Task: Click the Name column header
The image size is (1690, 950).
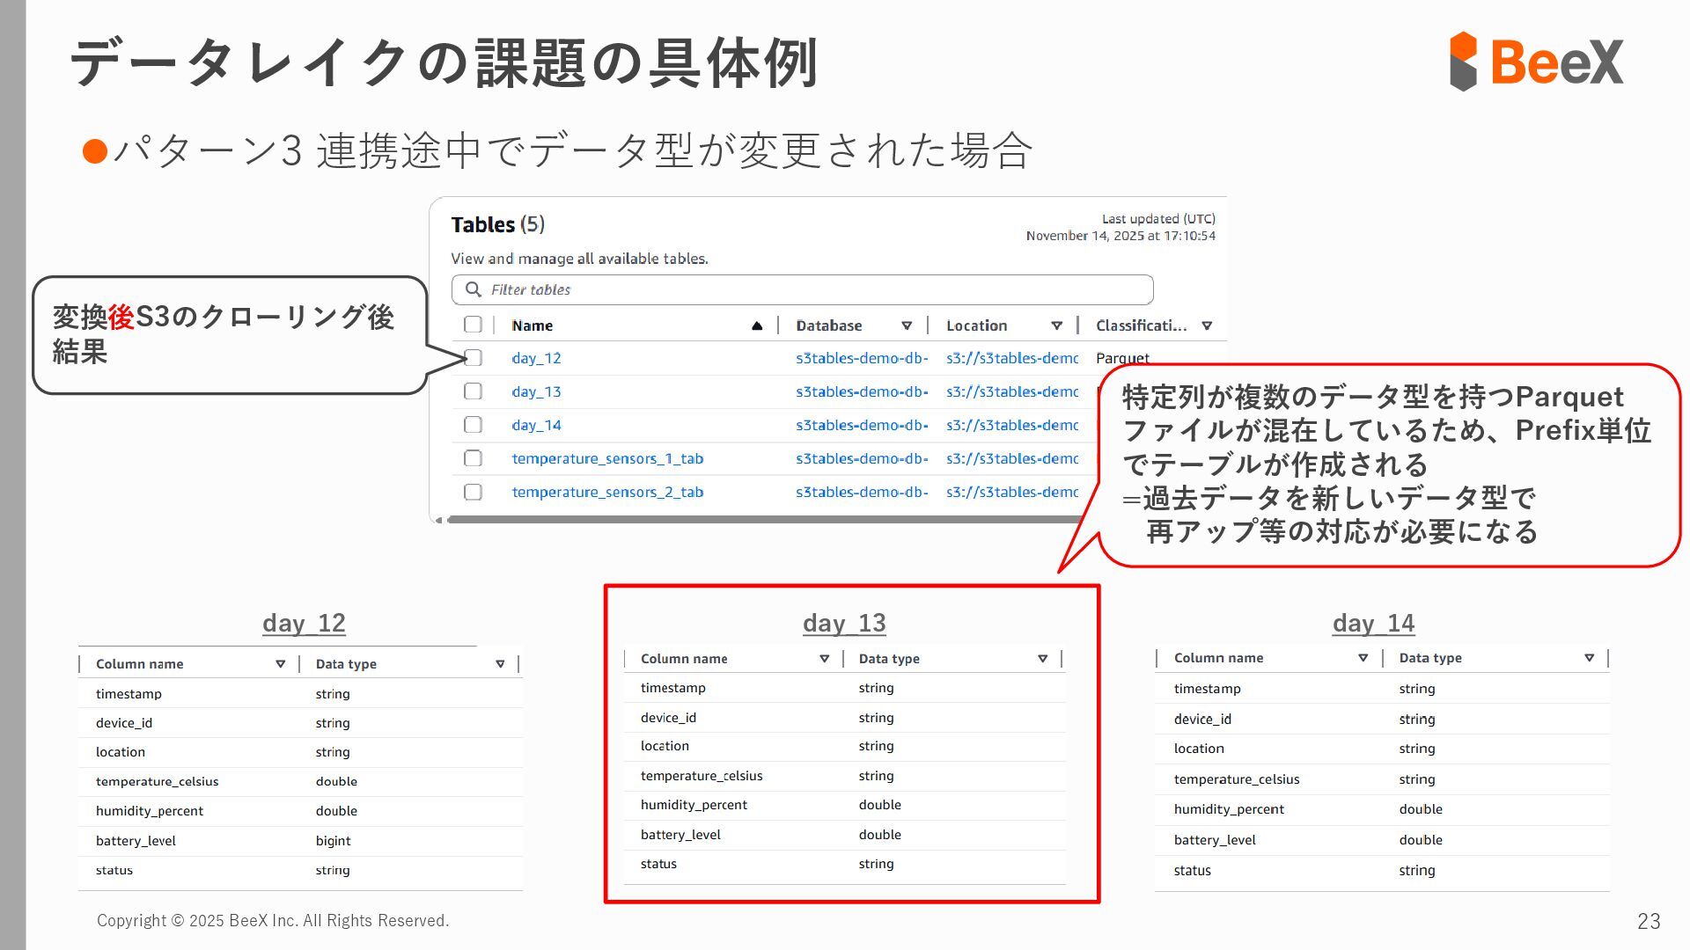Action: [x=533, y=325]
